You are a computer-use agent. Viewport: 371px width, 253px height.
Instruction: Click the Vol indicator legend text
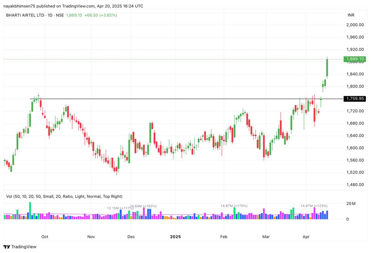64,196
